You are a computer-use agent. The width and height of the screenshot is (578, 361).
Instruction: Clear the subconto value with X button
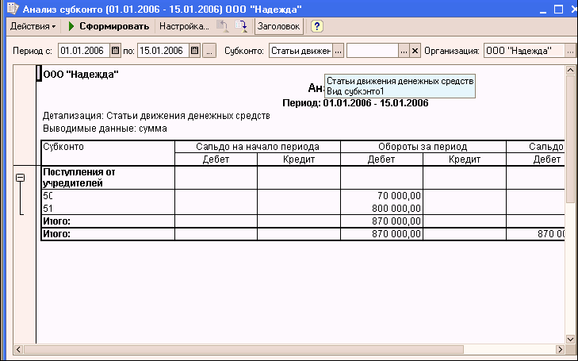pyautogui.click(x=414, y=51)
